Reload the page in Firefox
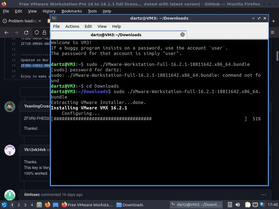The image size is (279, 209). click(26, 33)
